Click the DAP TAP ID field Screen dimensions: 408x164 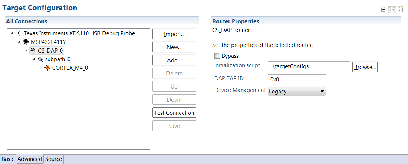[297, 80]
